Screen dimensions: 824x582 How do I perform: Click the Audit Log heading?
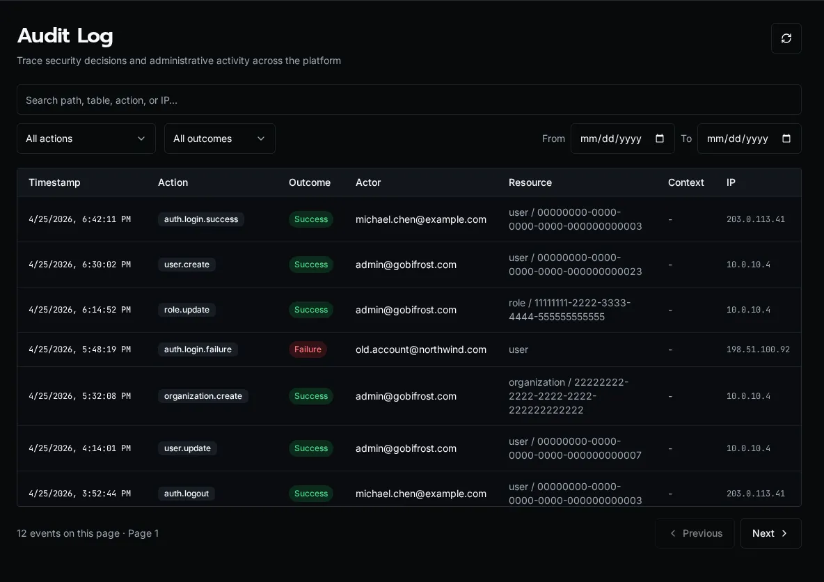pos(65,36)
